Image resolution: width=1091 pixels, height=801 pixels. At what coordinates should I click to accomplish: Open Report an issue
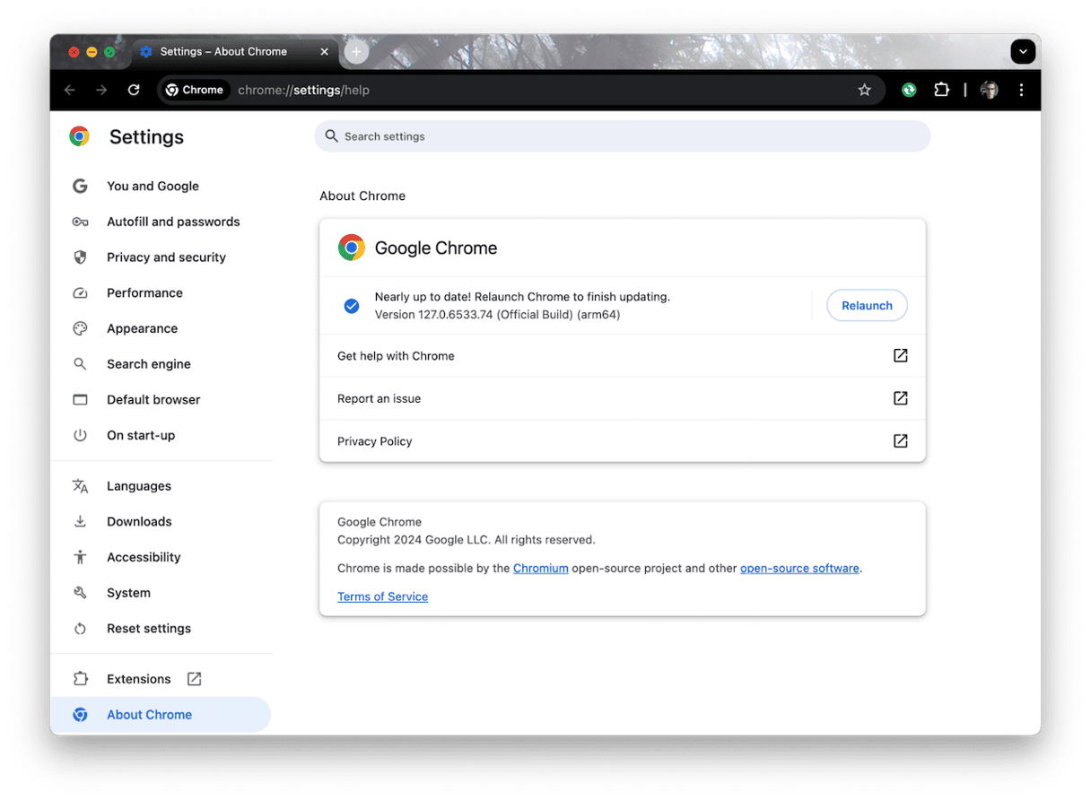tap(622, 398)
